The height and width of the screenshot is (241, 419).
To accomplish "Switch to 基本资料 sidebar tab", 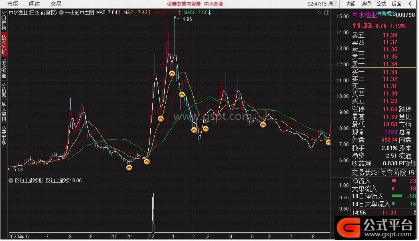I will [x=4, y=112].
